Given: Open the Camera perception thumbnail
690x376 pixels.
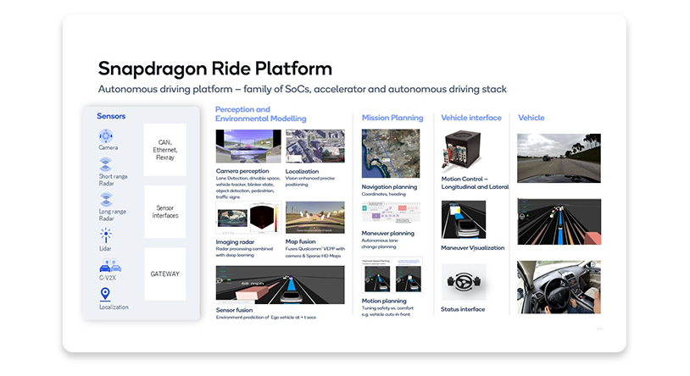Looking at the screenshot, I should pyautogui.click(x=248, y=147).
